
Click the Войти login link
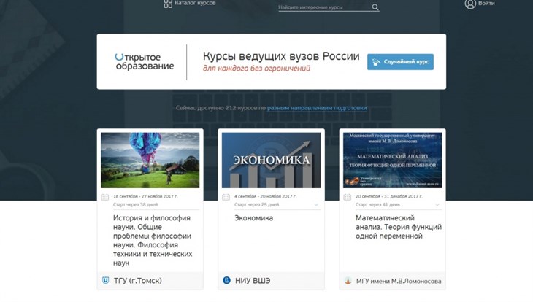486,3
